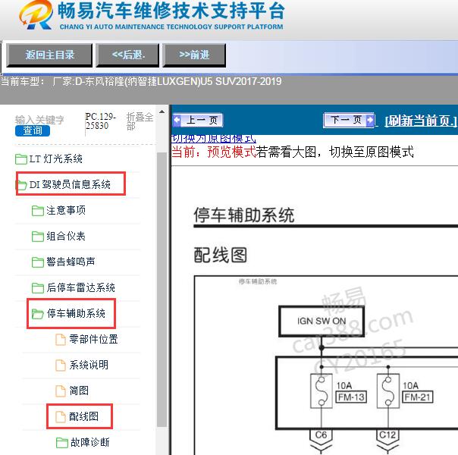Click the folder icon beside 警告蜂鸣声

coord(38,262)
